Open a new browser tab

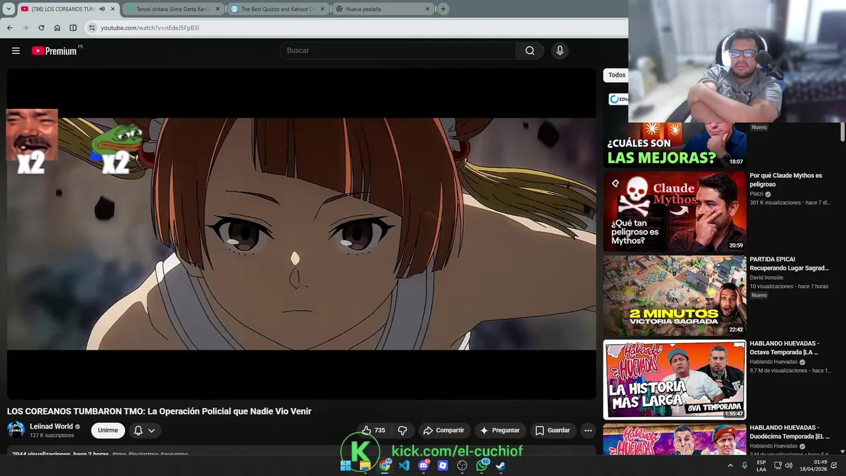[443, 9]
